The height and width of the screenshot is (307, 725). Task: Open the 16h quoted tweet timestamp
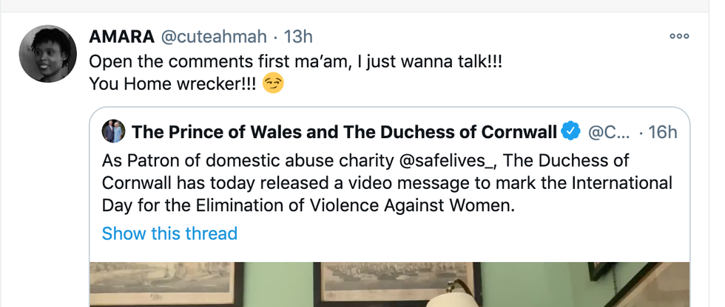coord(662,132)
